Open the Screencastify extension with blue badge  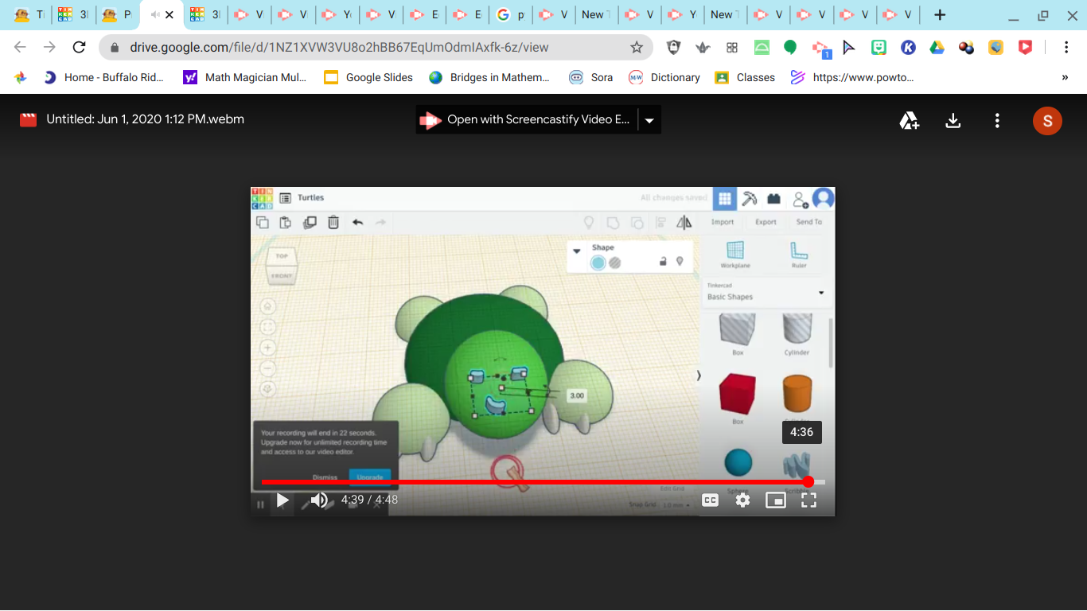pyautogui.click(x=820, y=49)
